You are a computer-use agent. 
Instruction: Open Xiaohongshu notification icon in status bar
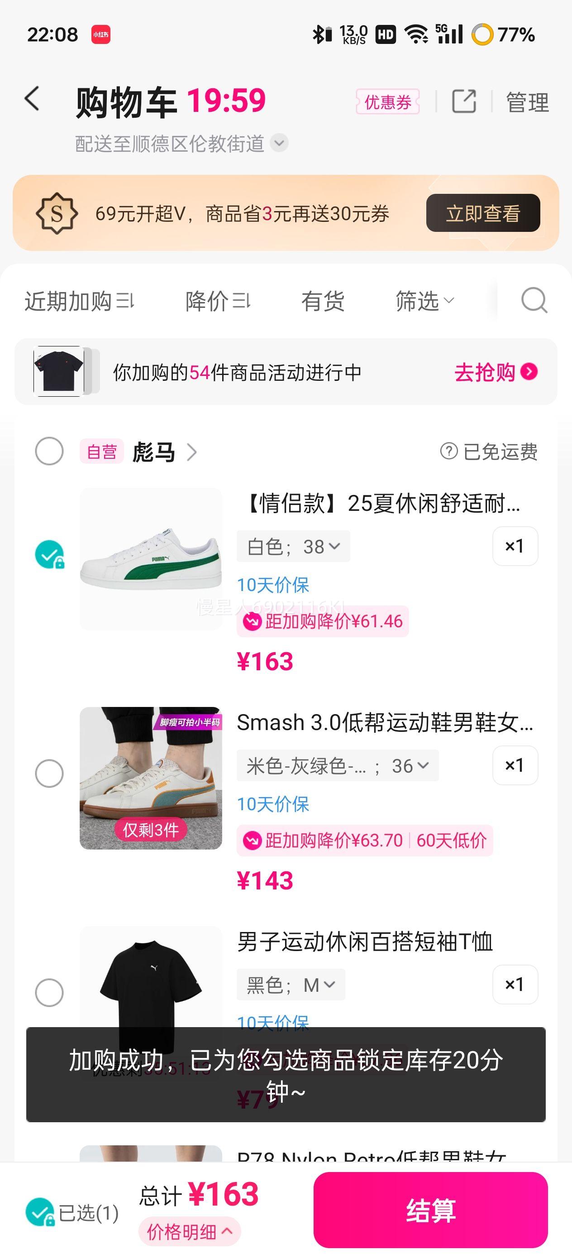(100, 35)
